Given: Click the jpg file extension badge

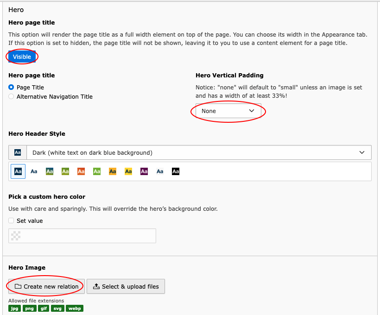Looking at the screenshot, I should 14,308.
